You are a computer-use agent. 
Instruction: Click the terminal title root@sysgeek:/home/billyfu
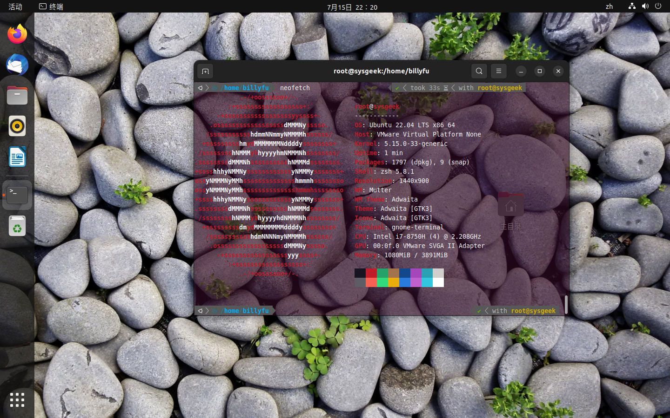tap(382, 71)
